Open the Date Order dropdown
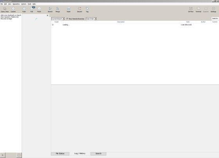 tap(91, 19)
